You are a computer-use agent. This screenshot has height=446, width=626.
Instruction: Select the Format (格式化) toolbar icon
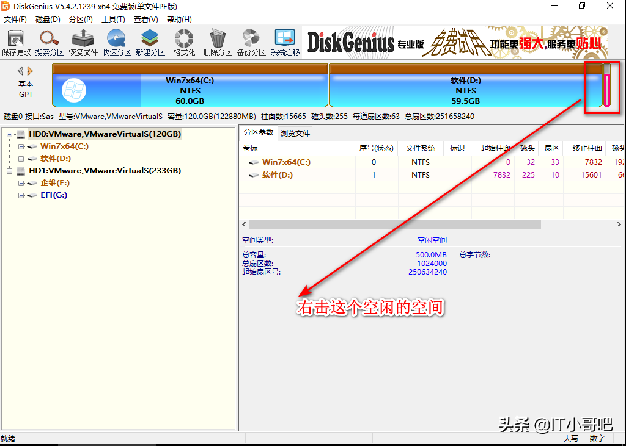pos(184,42)
